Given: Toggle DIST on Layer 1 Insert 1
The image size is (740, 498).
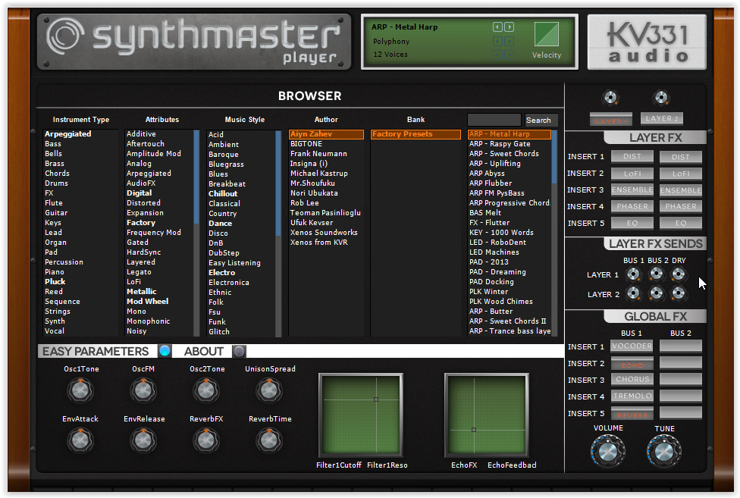Looking at the screenshot, I should 632,157.
